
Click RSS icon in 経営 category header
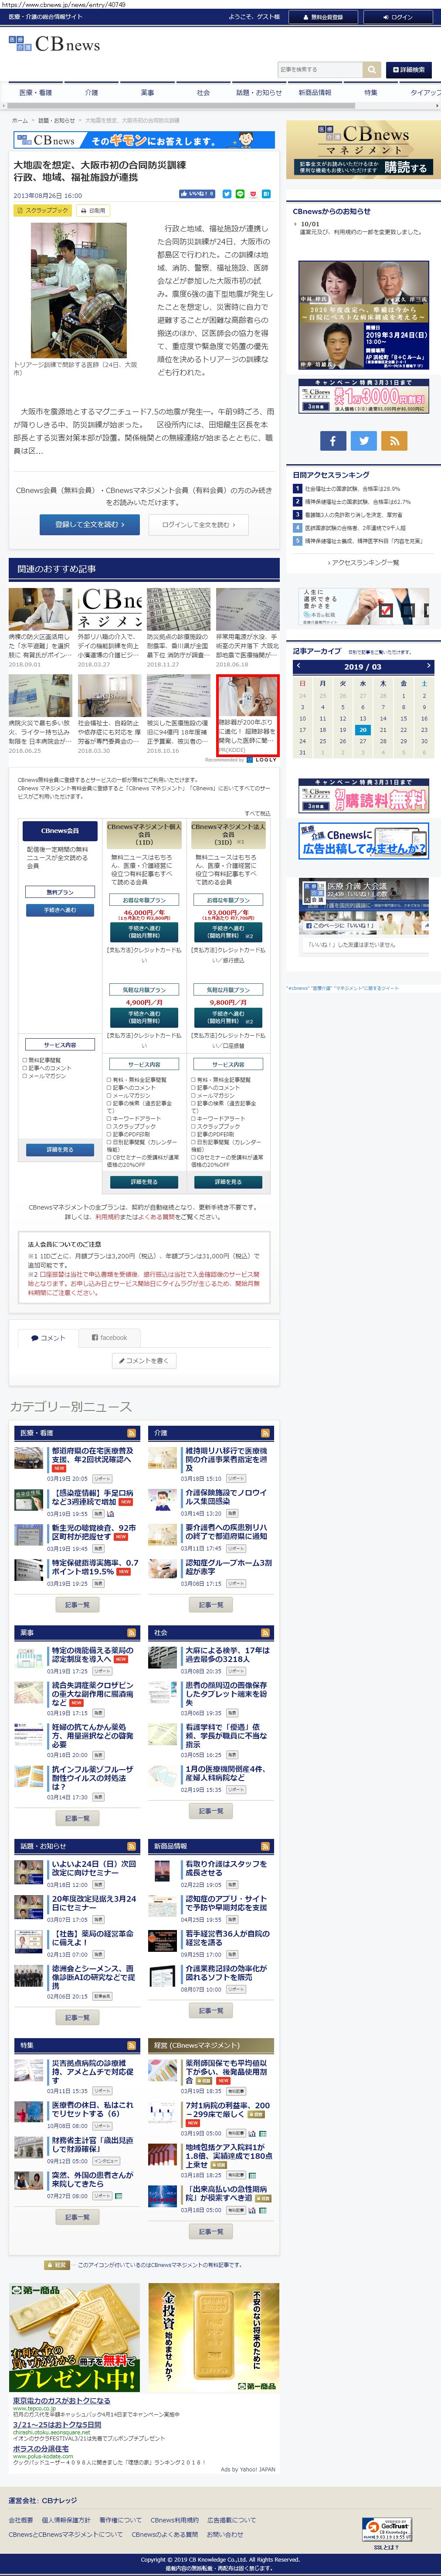266,2045
